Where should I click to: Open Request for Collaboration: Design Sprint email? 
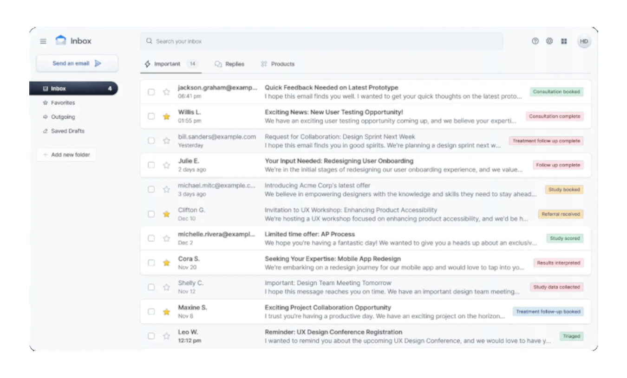click(340, 137)
